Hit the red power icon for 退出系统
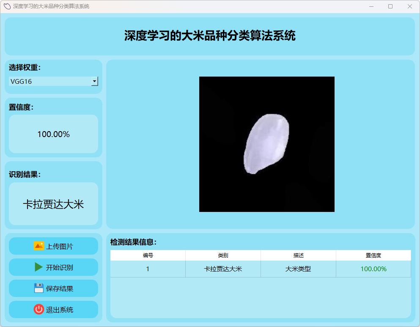420x327 pixels. point(39,309)
